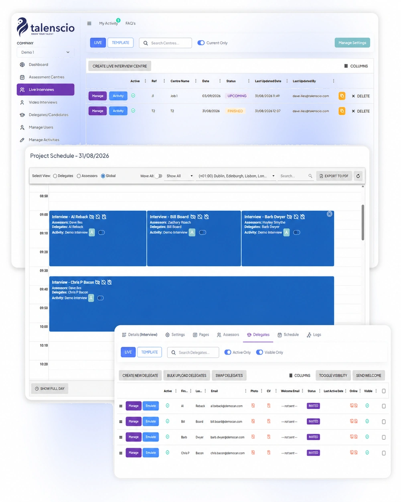Click Manage Activities pencil icon
401x502 pixels.
22,140
